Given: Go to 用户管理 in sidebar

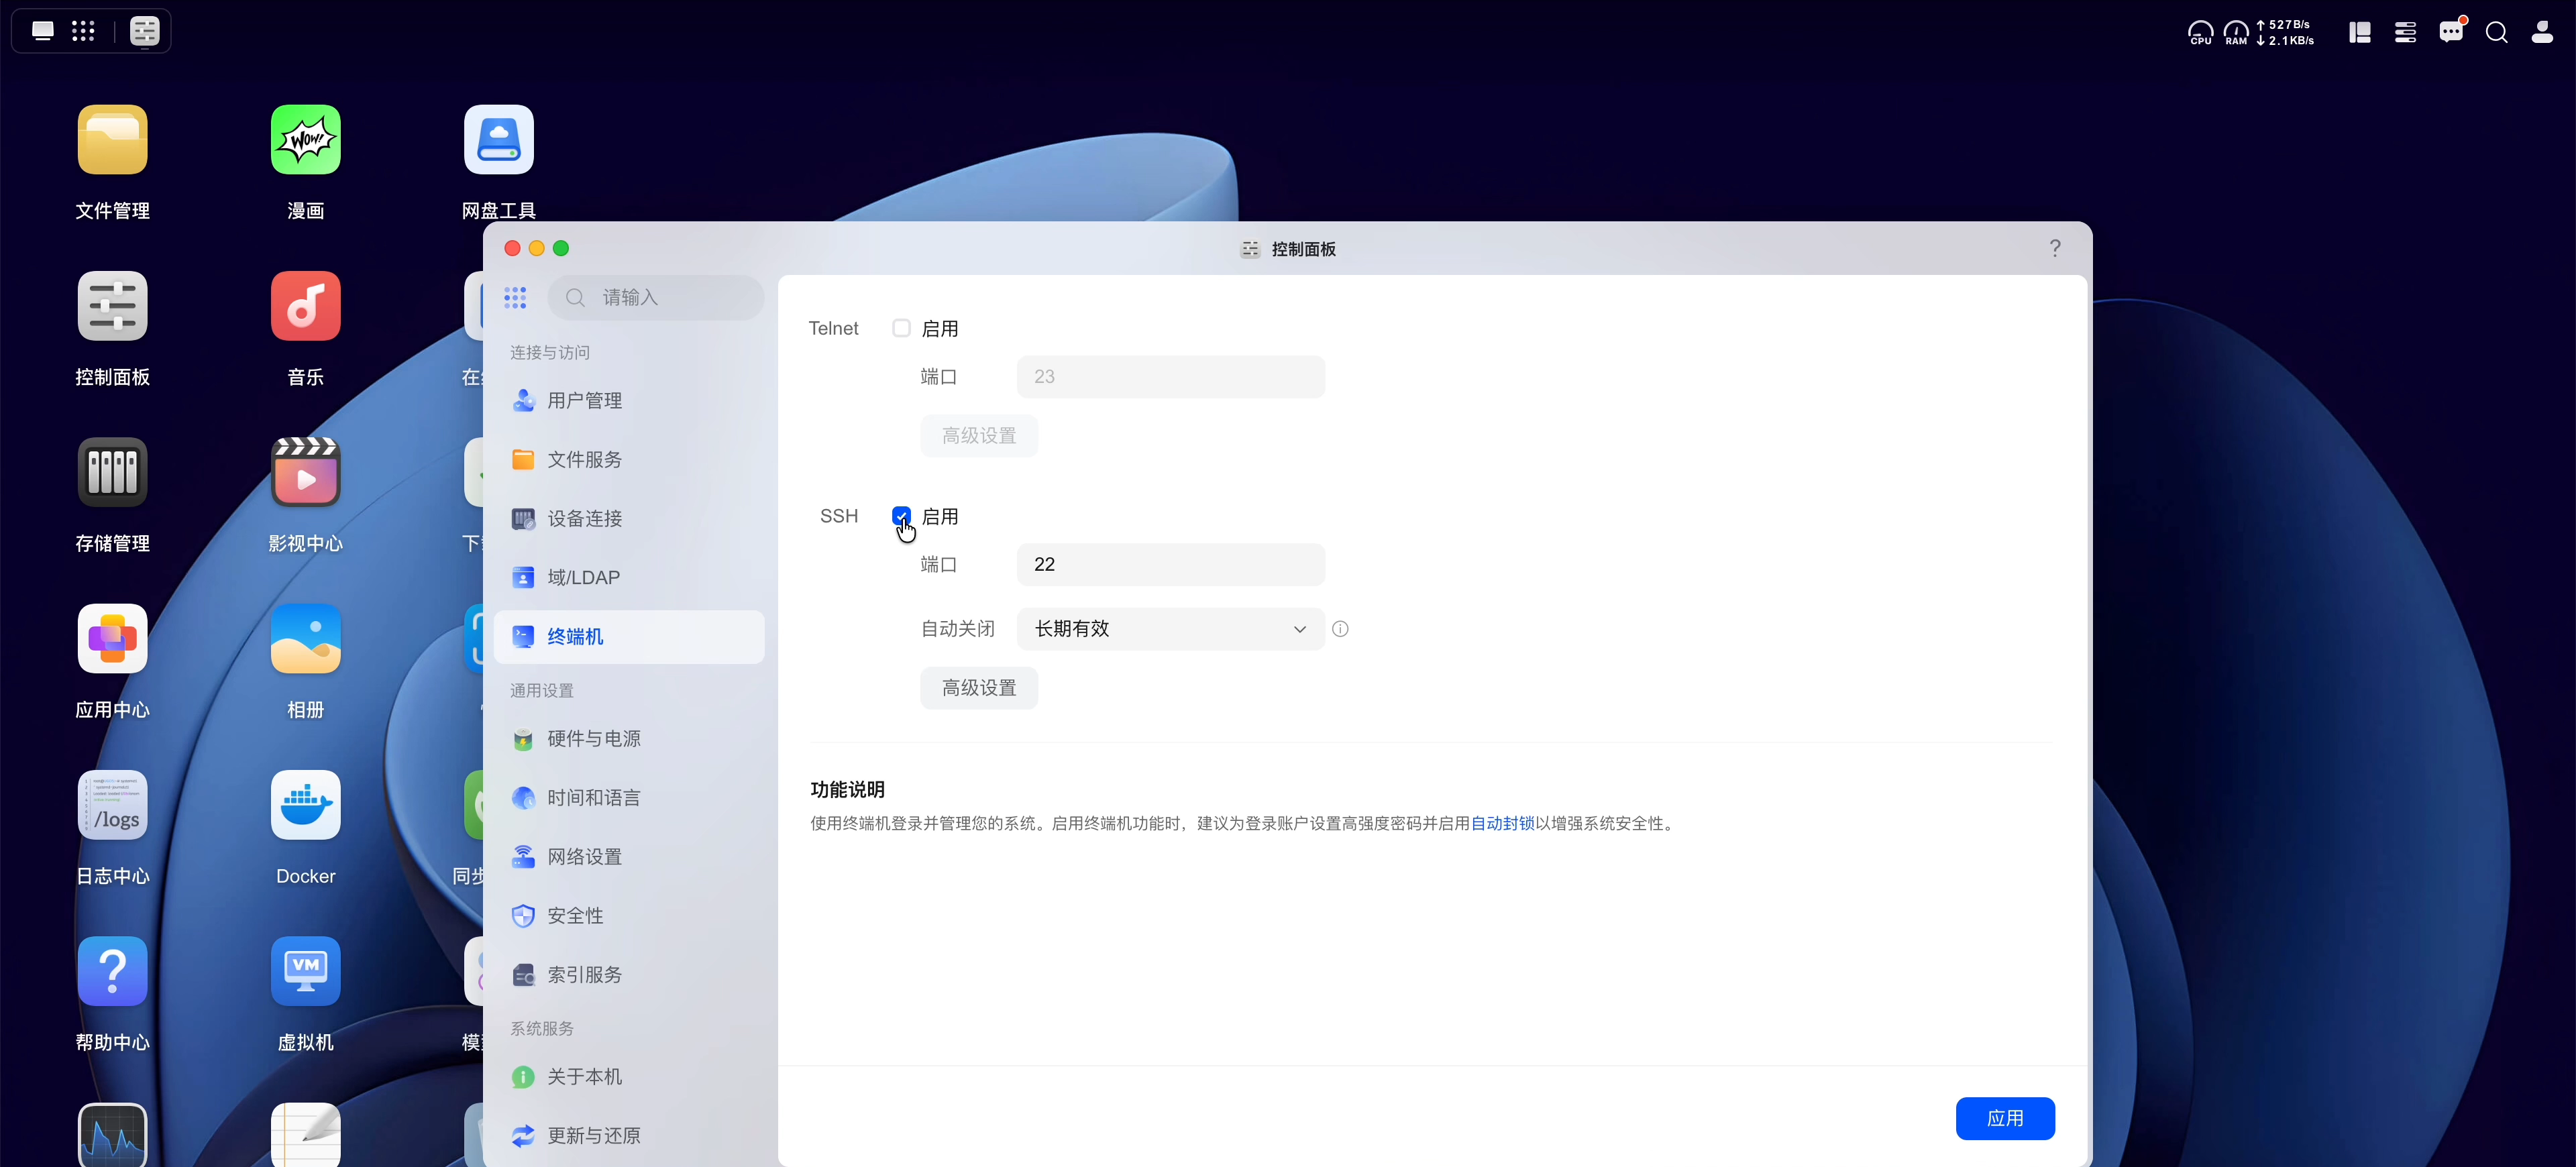Looking at the screenshot, I should [x=629, y=401].
